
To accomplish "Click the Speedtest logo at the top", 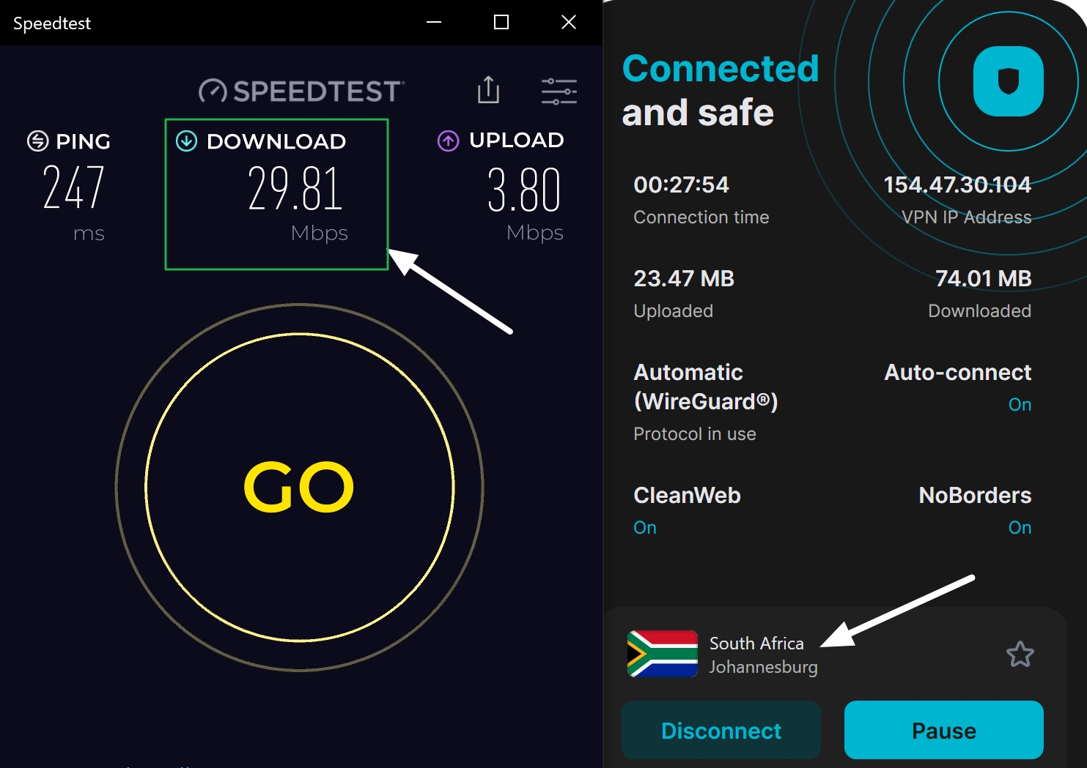I will pos(299,90).
